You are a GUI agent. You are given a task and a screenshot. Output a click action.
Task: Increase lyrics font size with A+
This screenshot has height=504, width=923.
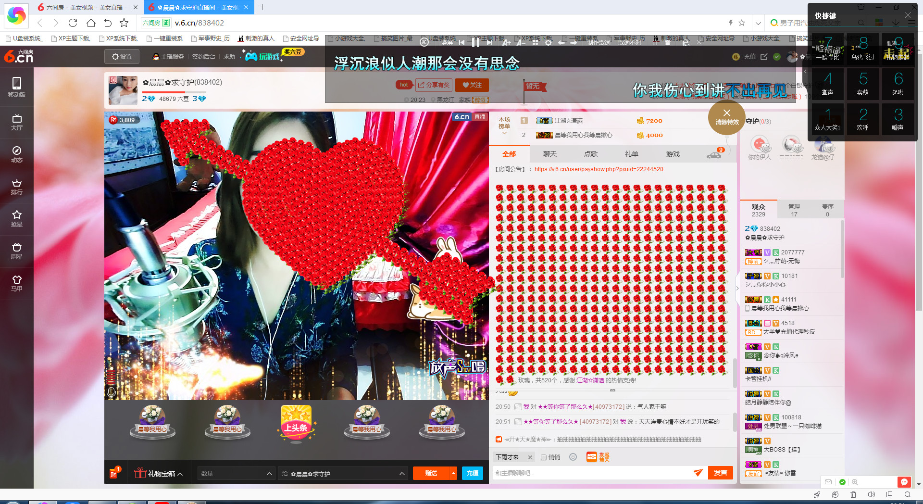pos(507,42)
